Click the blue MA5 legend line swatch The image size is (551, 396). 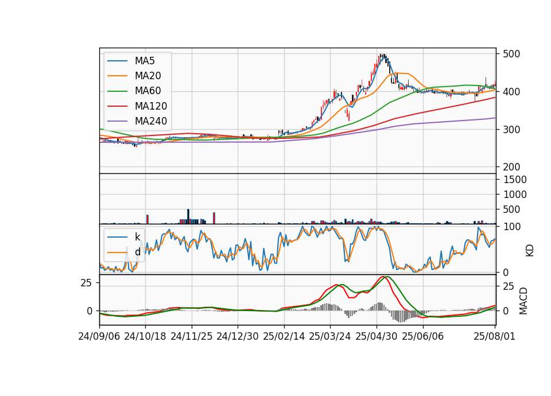[117, 61]
